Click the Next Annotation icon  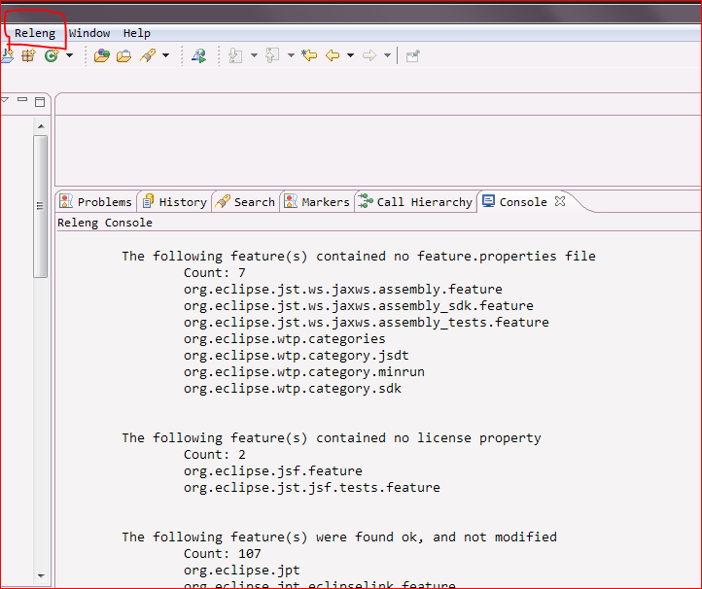[x=235, y=55]
